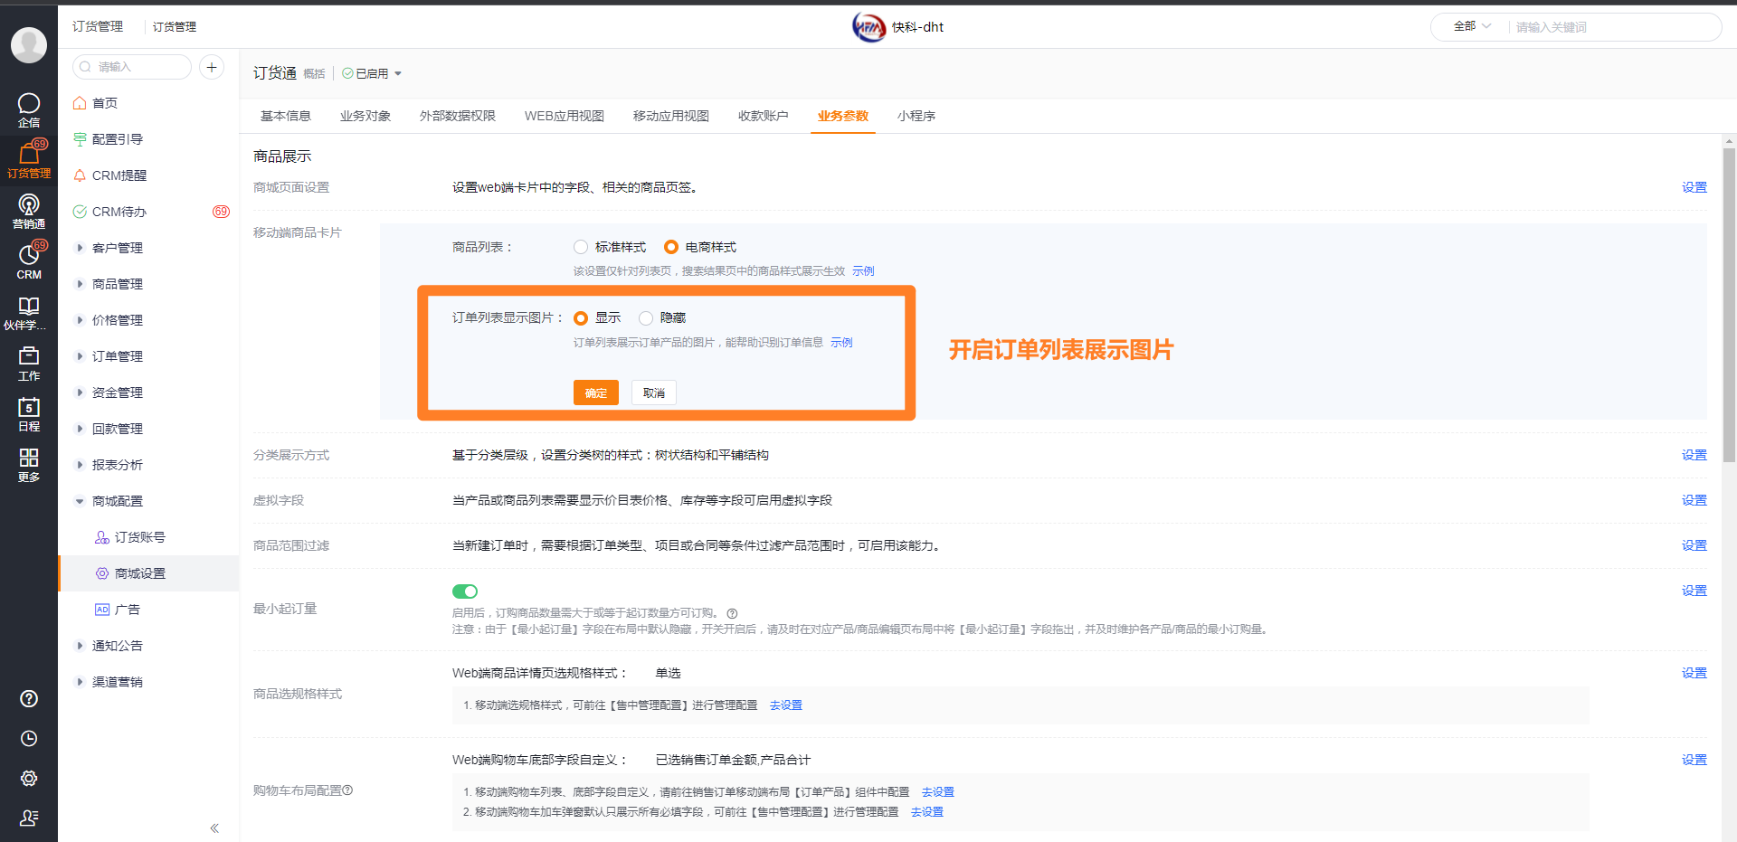Switch to 业务对象 tab

pos(365,116)
